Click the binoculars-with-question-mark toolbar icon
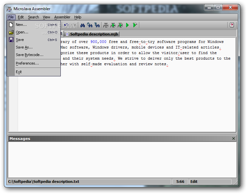The height and width of the screenshot is (194, 247). 97,25
